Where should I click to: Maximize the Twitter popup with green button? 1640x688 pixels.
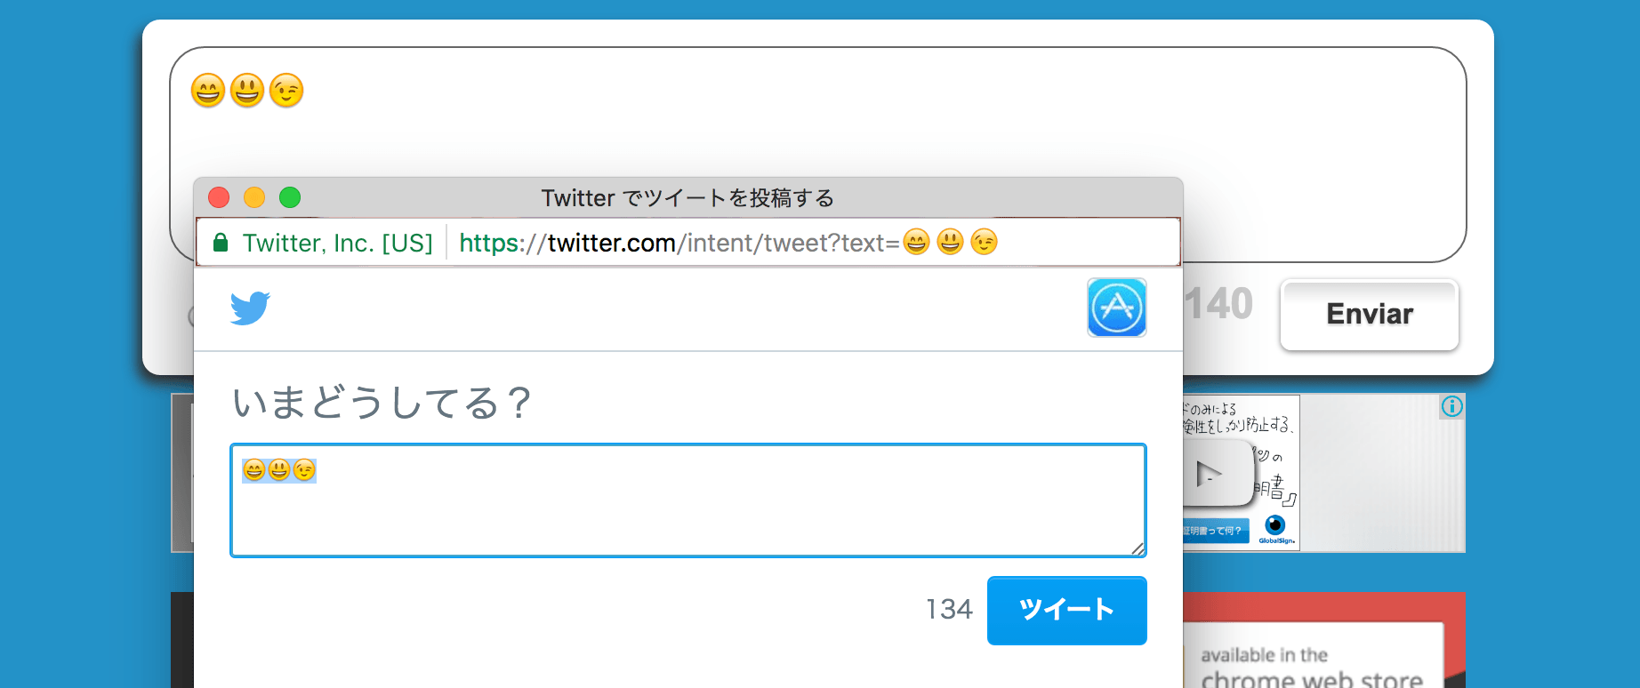coord(290,197)
